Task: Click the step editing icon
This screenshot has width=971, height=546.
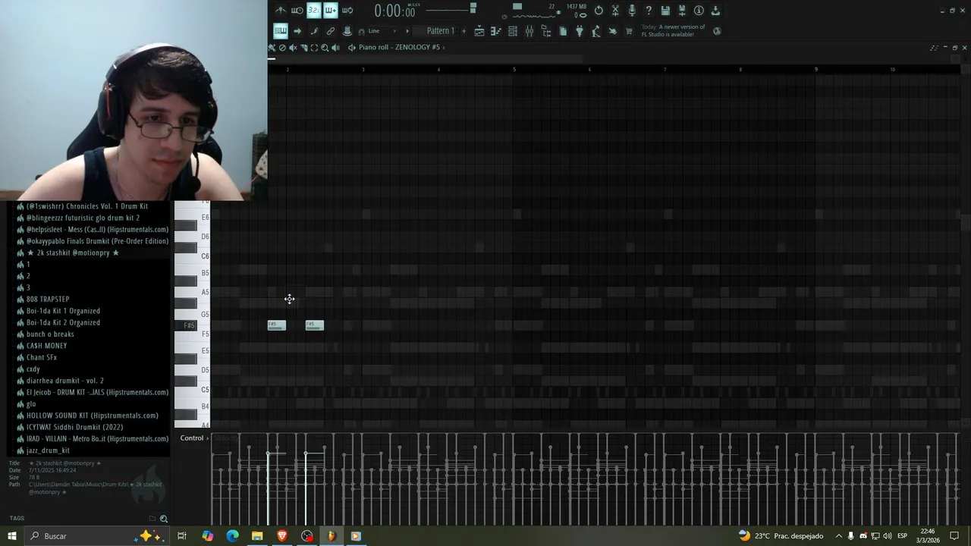Action: pyautogui.click(x=314, y=31)
